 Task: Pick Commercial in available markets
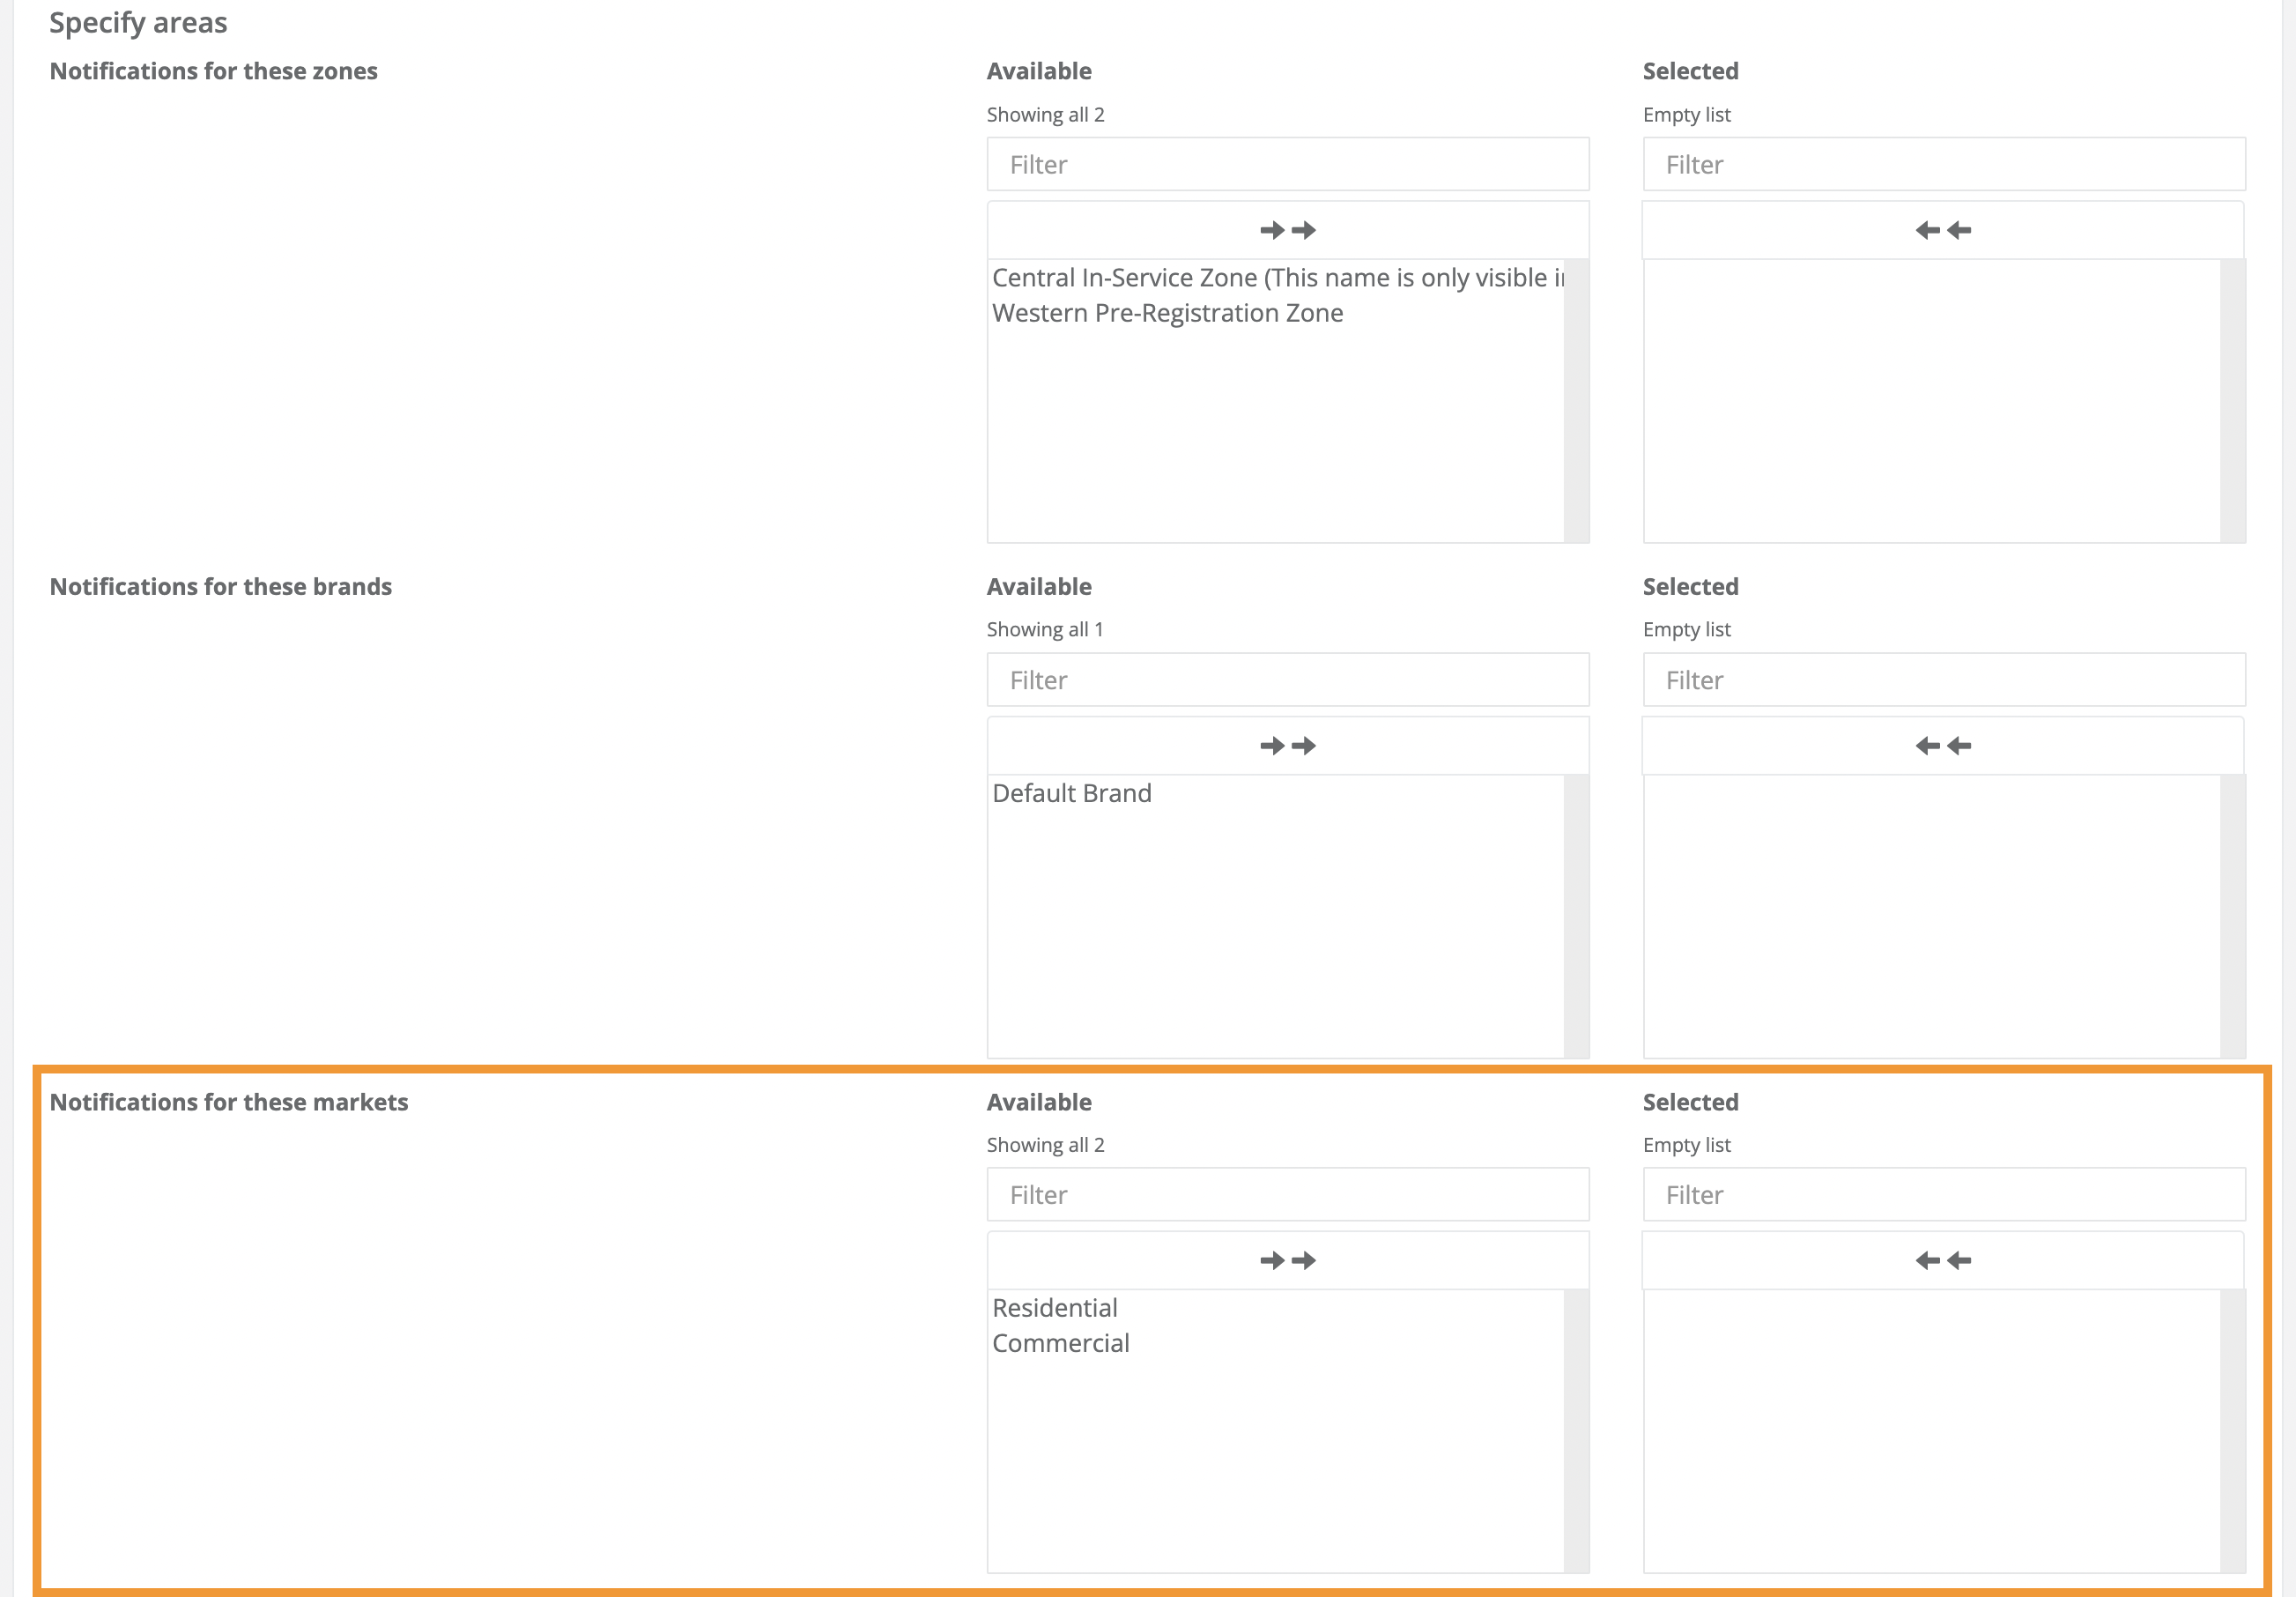coord(1060,1343)
